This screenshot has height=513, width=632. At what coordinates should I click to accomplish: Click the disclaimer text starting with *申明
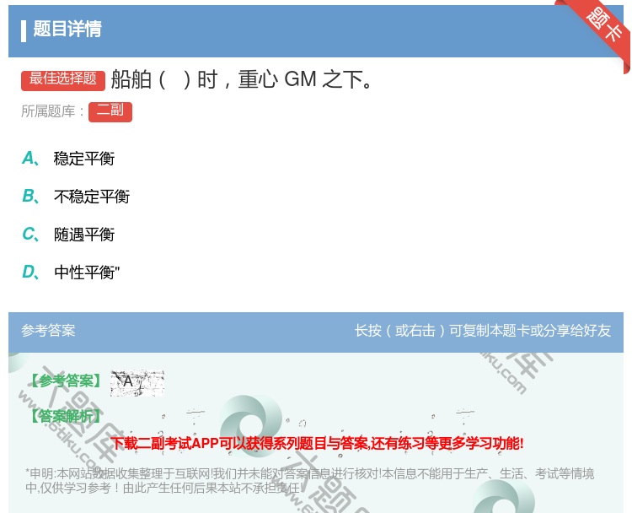(x=309, y=481)
